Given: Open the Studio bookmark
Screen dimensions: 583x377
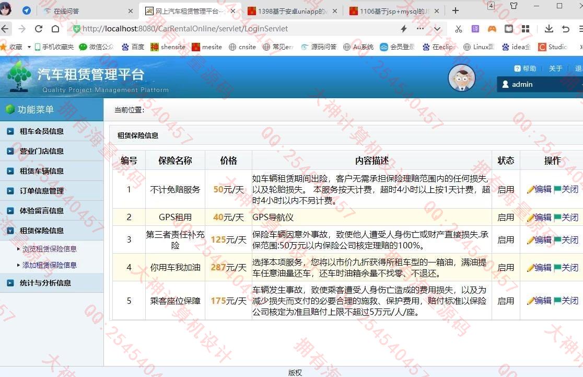Looking at the screenshot, I should point(553,47).
